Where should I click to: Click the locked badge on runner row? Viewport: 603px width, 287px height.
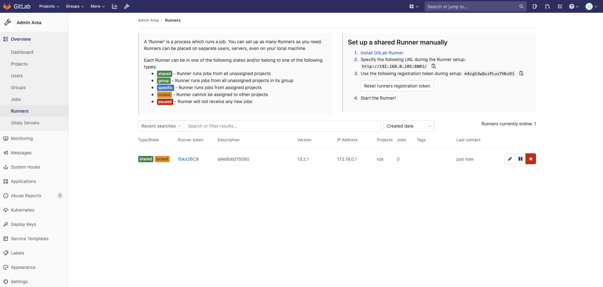pos(162,159)
